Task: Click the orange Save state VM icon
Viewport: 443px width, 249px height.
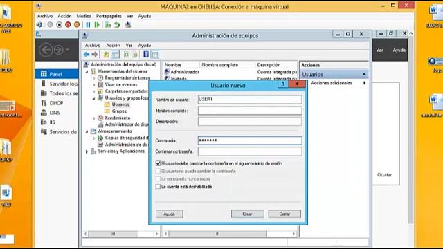Action: [77, 25]
